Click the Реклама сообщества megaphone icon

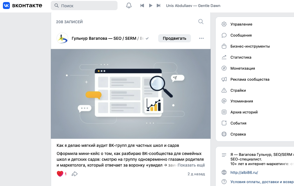click(224, 79)
